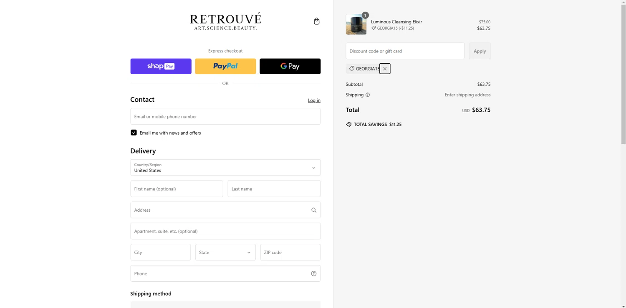
Task: Pay with Shop Pay
Action: pyautogui.click(x=161, y=66)
